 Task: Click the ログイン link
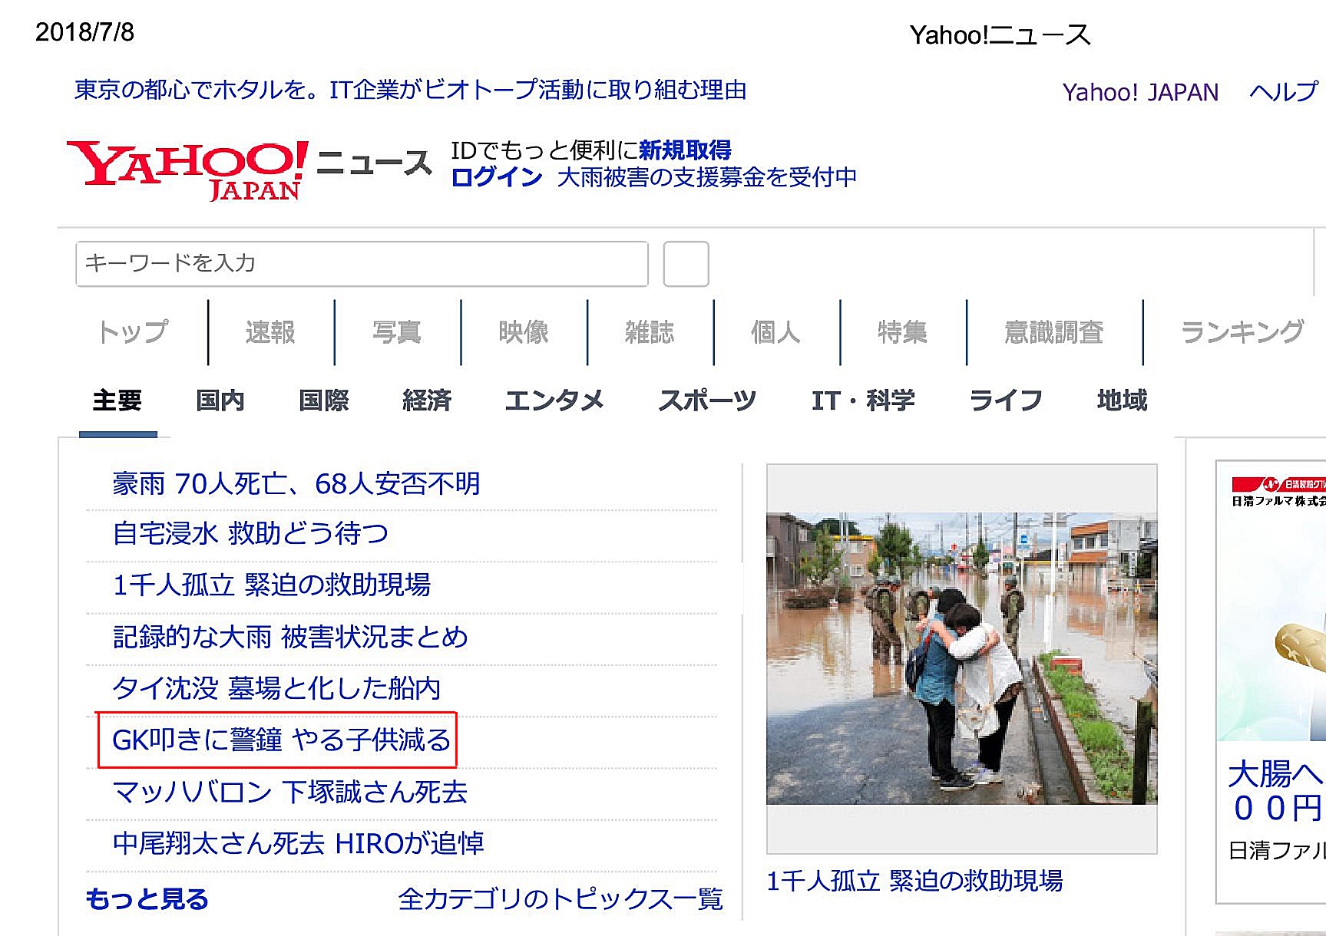[x=497, y=177]
